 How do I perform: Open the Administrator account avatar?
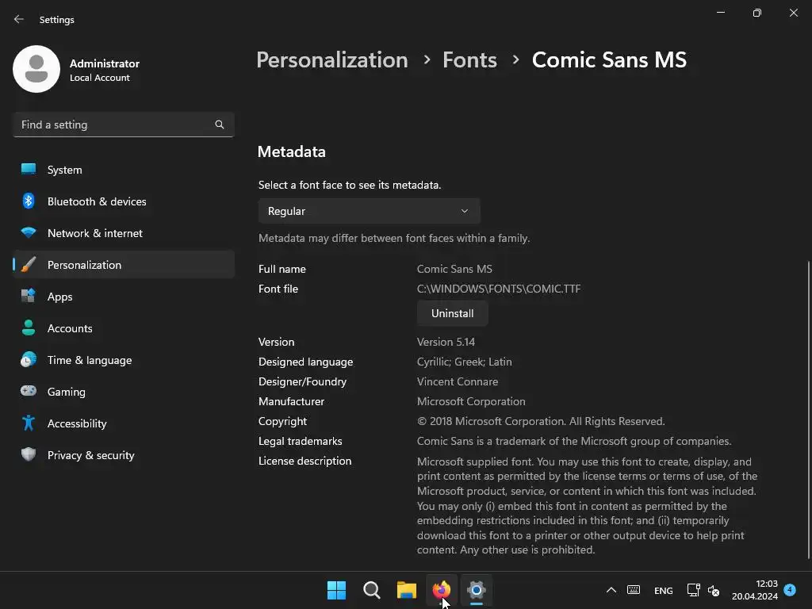pos(36,69)
